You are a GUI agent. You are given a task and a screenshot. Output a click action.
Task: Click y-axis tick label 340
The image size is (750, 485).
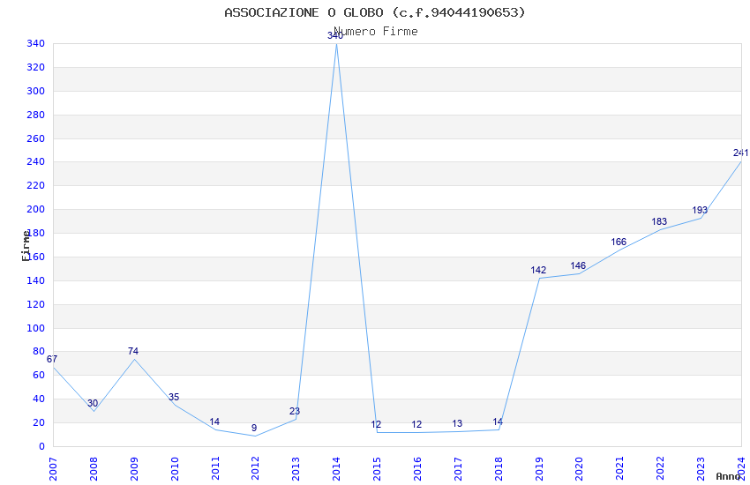click(x=36, y=43)
